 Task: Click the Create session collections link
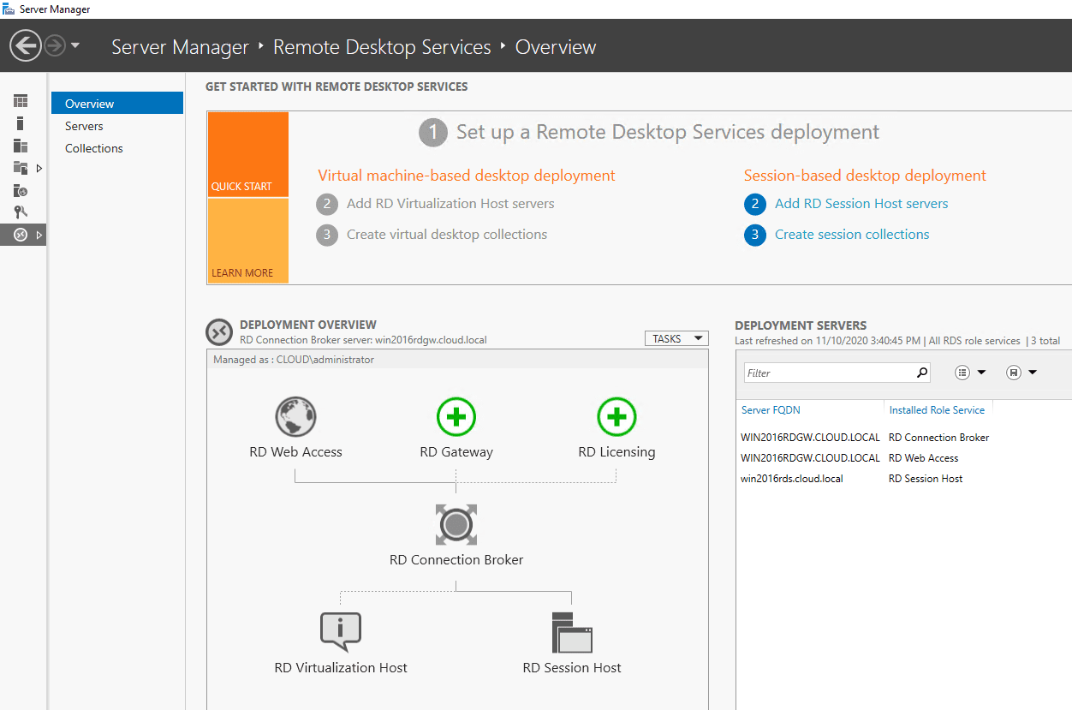click(851, 235)
